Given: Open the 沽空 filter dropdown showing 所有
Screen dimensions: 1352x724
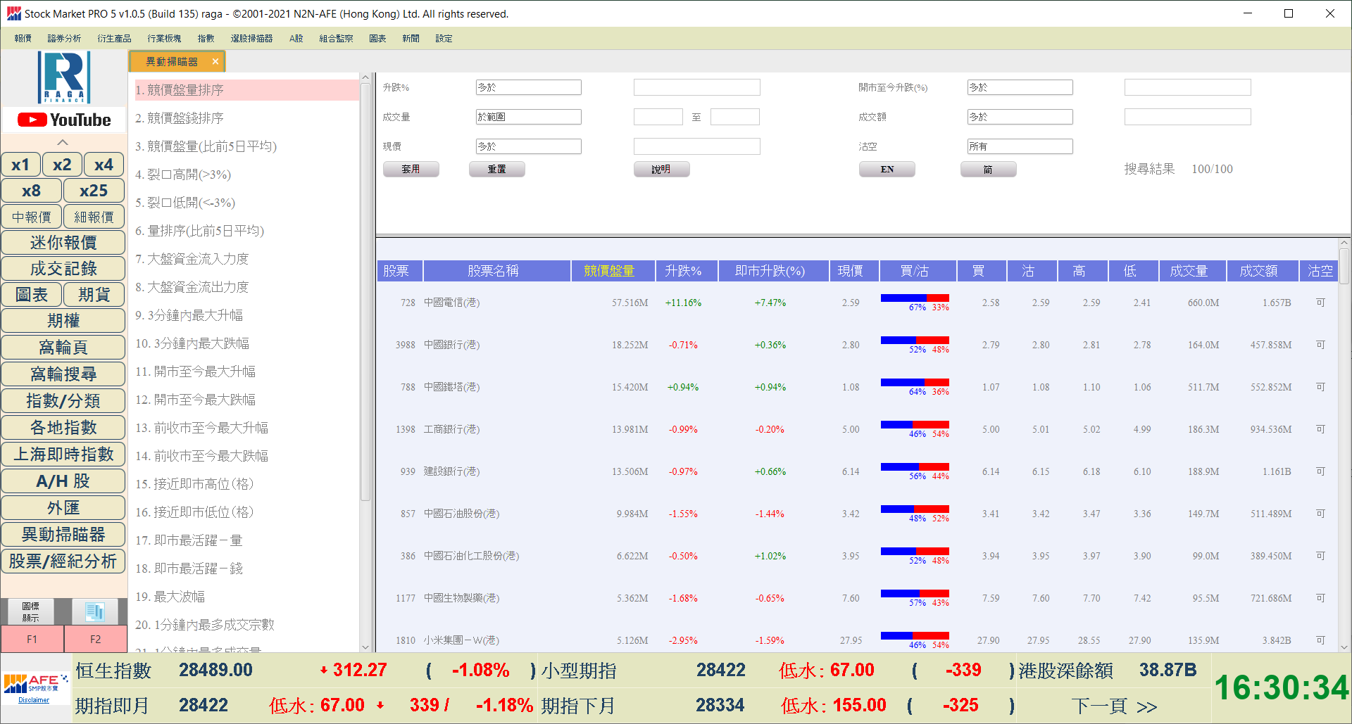Looking at the screenshot, I should (x=1019, y=146).
